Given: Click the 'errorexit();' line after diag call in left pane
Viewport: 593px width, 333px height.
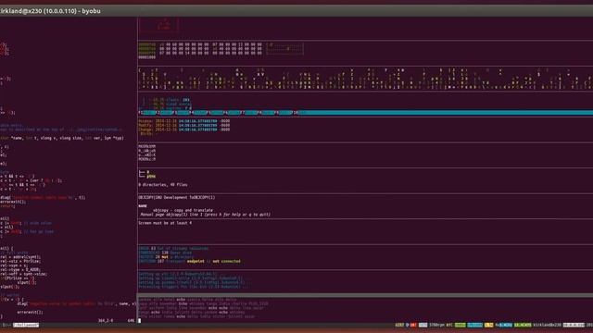Looking at the screenshot, I should 13,202.
